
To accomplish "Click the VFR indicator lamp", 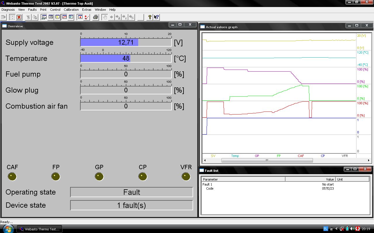I will click(x=186, y=176).
